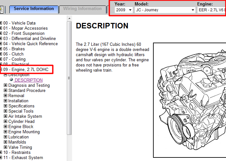Viewport: 226px width, 161px height.
Task: Expand the Diagnosis and Testing node
Action: click(x=5, y=85)
